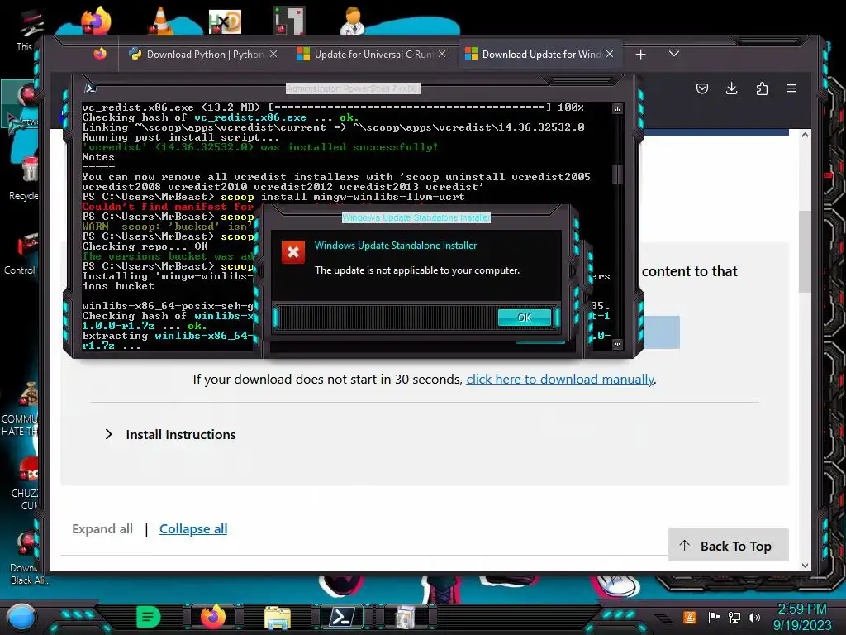Open the doctor figure desktop shortcut
The height and width of the screenshot is (635, 846).
[354, 21]
